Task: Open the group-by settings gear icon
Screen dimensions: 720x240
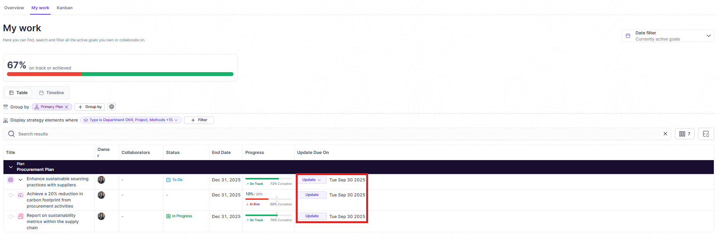Action: pos(112,107)
